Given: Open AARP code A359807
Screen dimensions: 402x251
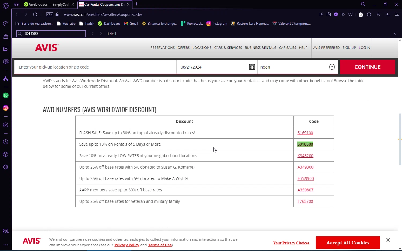Looking at the screenshot, I should pos(305,190).
